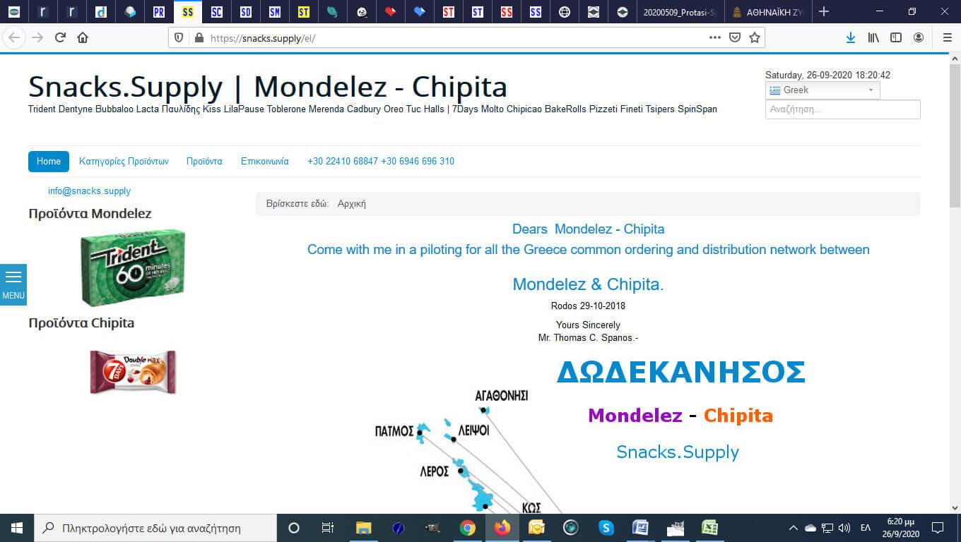Click the Προϊόντα Chipita heading

point(81,323)
